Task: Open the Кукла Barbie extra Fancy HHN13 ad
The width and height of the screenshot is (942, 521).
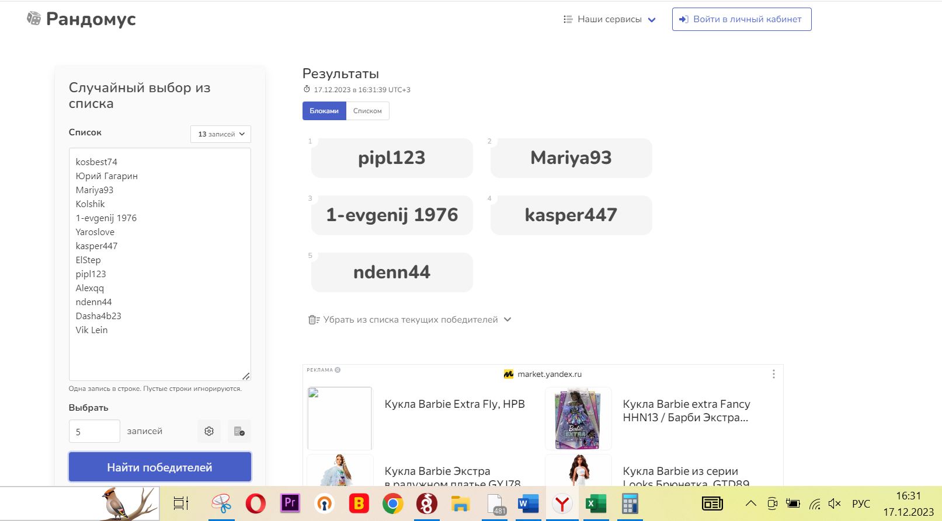Action: (686, 411)
